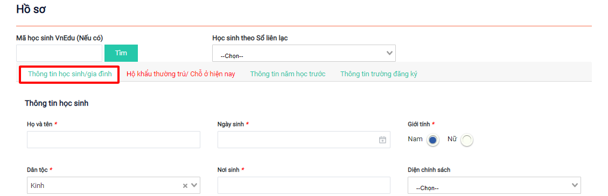Viewport: 608px width, 196px height.
Task: Switch to Thông tin học sinh/gia đình tab
Action: (x=70, y=74)
